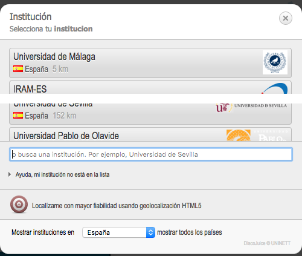This screenshot has width=302, height=256.
Task: Click the Spain flag under Universidad de Málaga
Action: (x=18, y=69)
